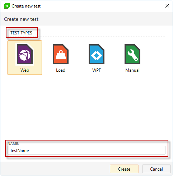Click the Load text label
The height and width of the screenshot is (176, 173).
[x=61, y=70]
